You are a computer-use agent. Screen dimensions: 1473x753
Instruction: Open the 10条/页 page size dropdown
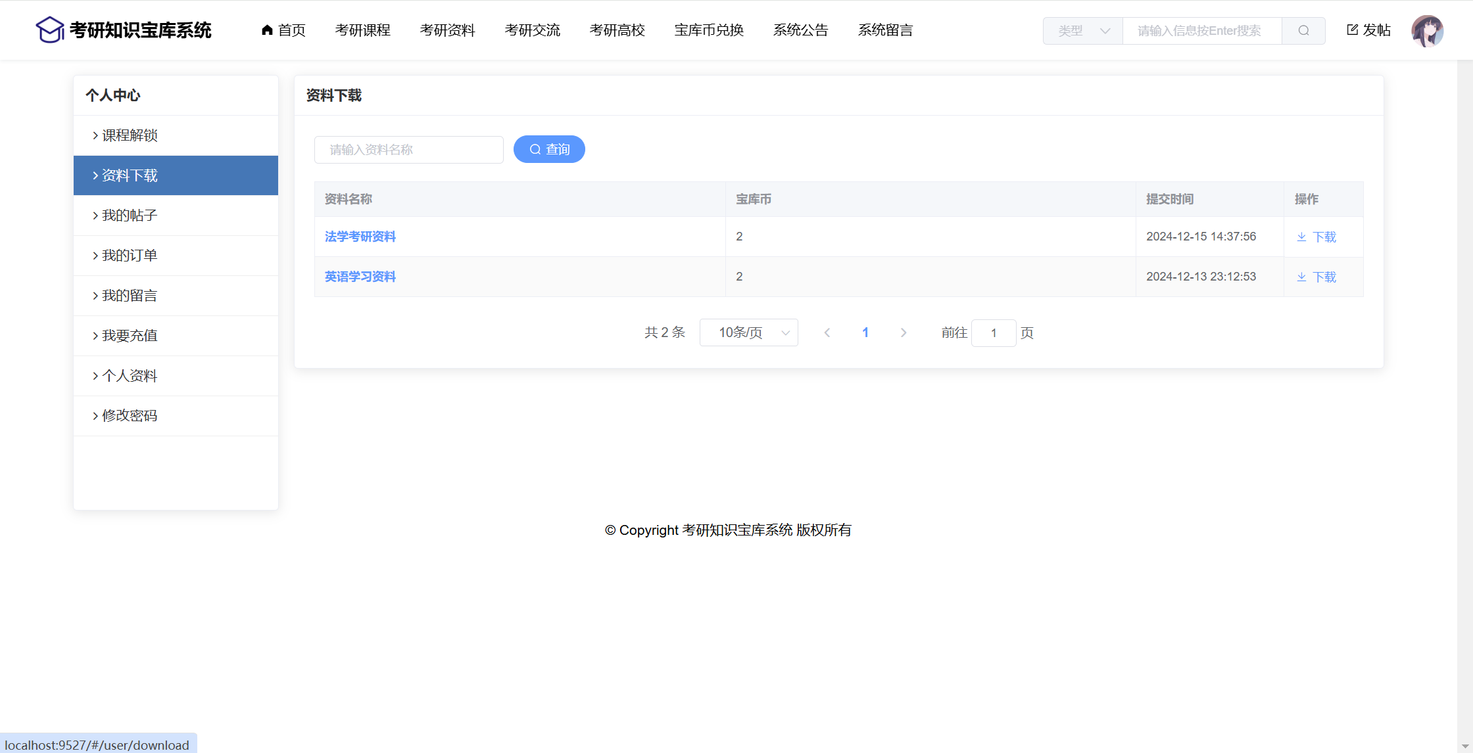pyautogui.click(x=748, y=332)
